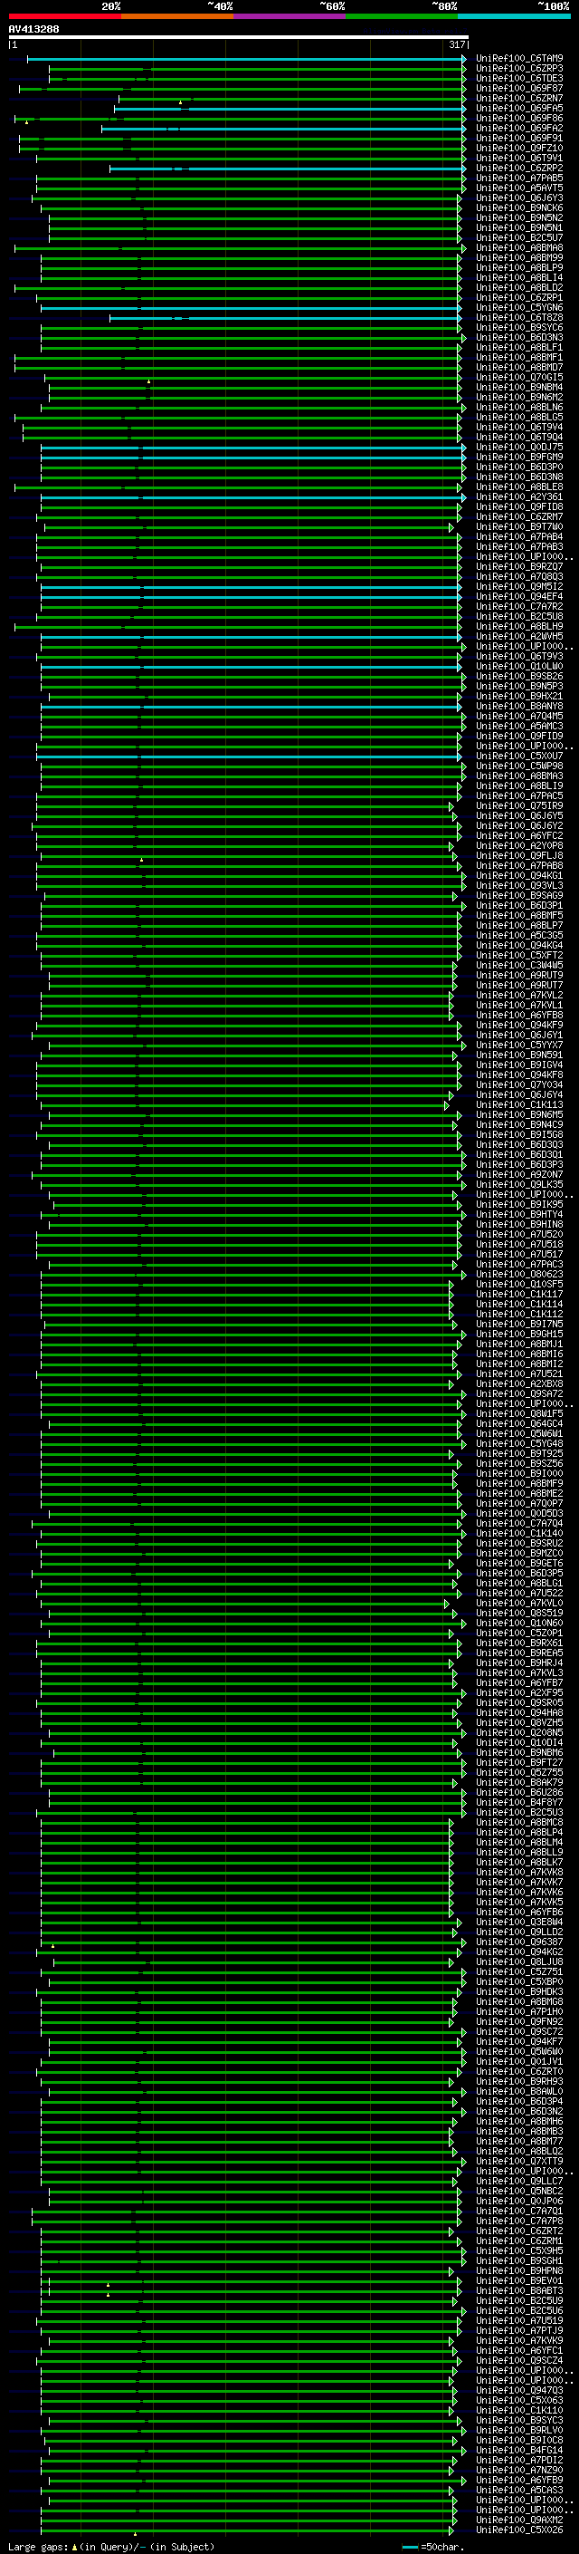Select the UniRef100_Q70GI5 hit label
The width and height of the screenshot is (579, 2554).
[519, 378]
